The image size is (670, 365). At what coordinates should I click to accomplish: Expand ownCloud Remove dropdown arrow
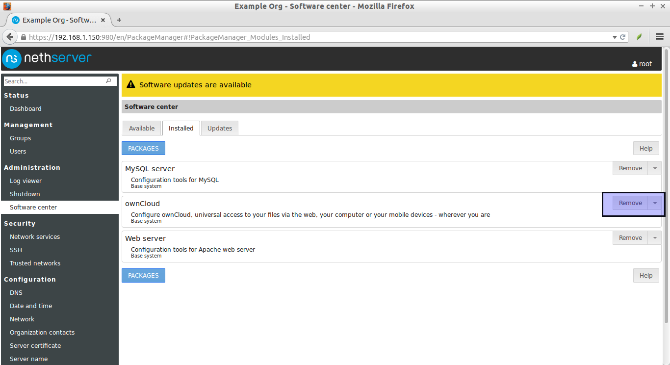pyautogui.click(x=655, y=203)
